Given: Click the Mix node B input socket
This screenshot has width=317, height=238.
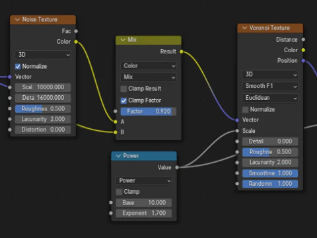Looking at the screenshot, I should (x=116, y=132).
